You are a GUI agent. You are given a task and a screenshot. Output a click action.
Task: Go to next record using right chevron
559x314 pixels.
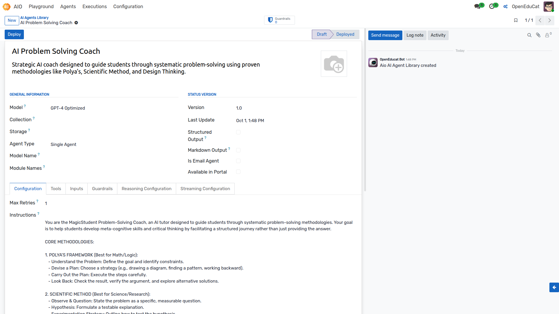(x=549, y=20)
